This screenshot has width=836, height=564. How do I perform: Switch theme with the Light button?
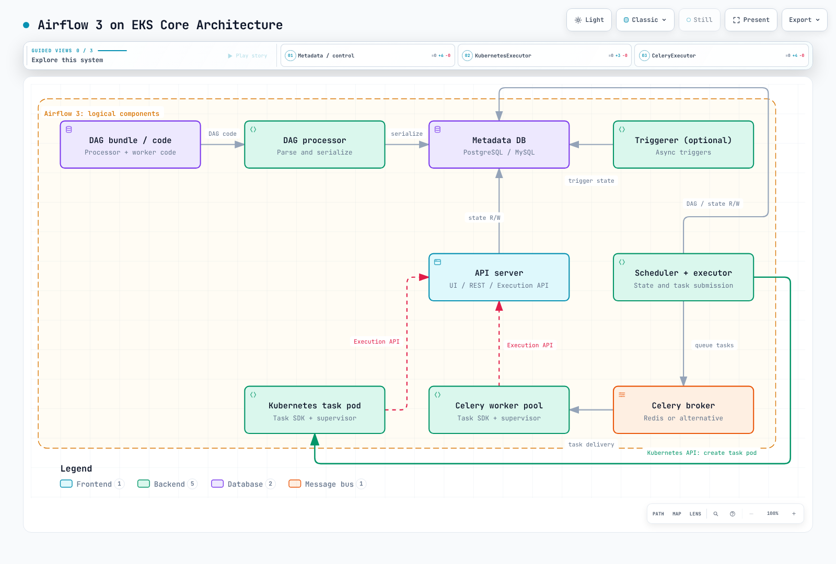coord(589,20)
